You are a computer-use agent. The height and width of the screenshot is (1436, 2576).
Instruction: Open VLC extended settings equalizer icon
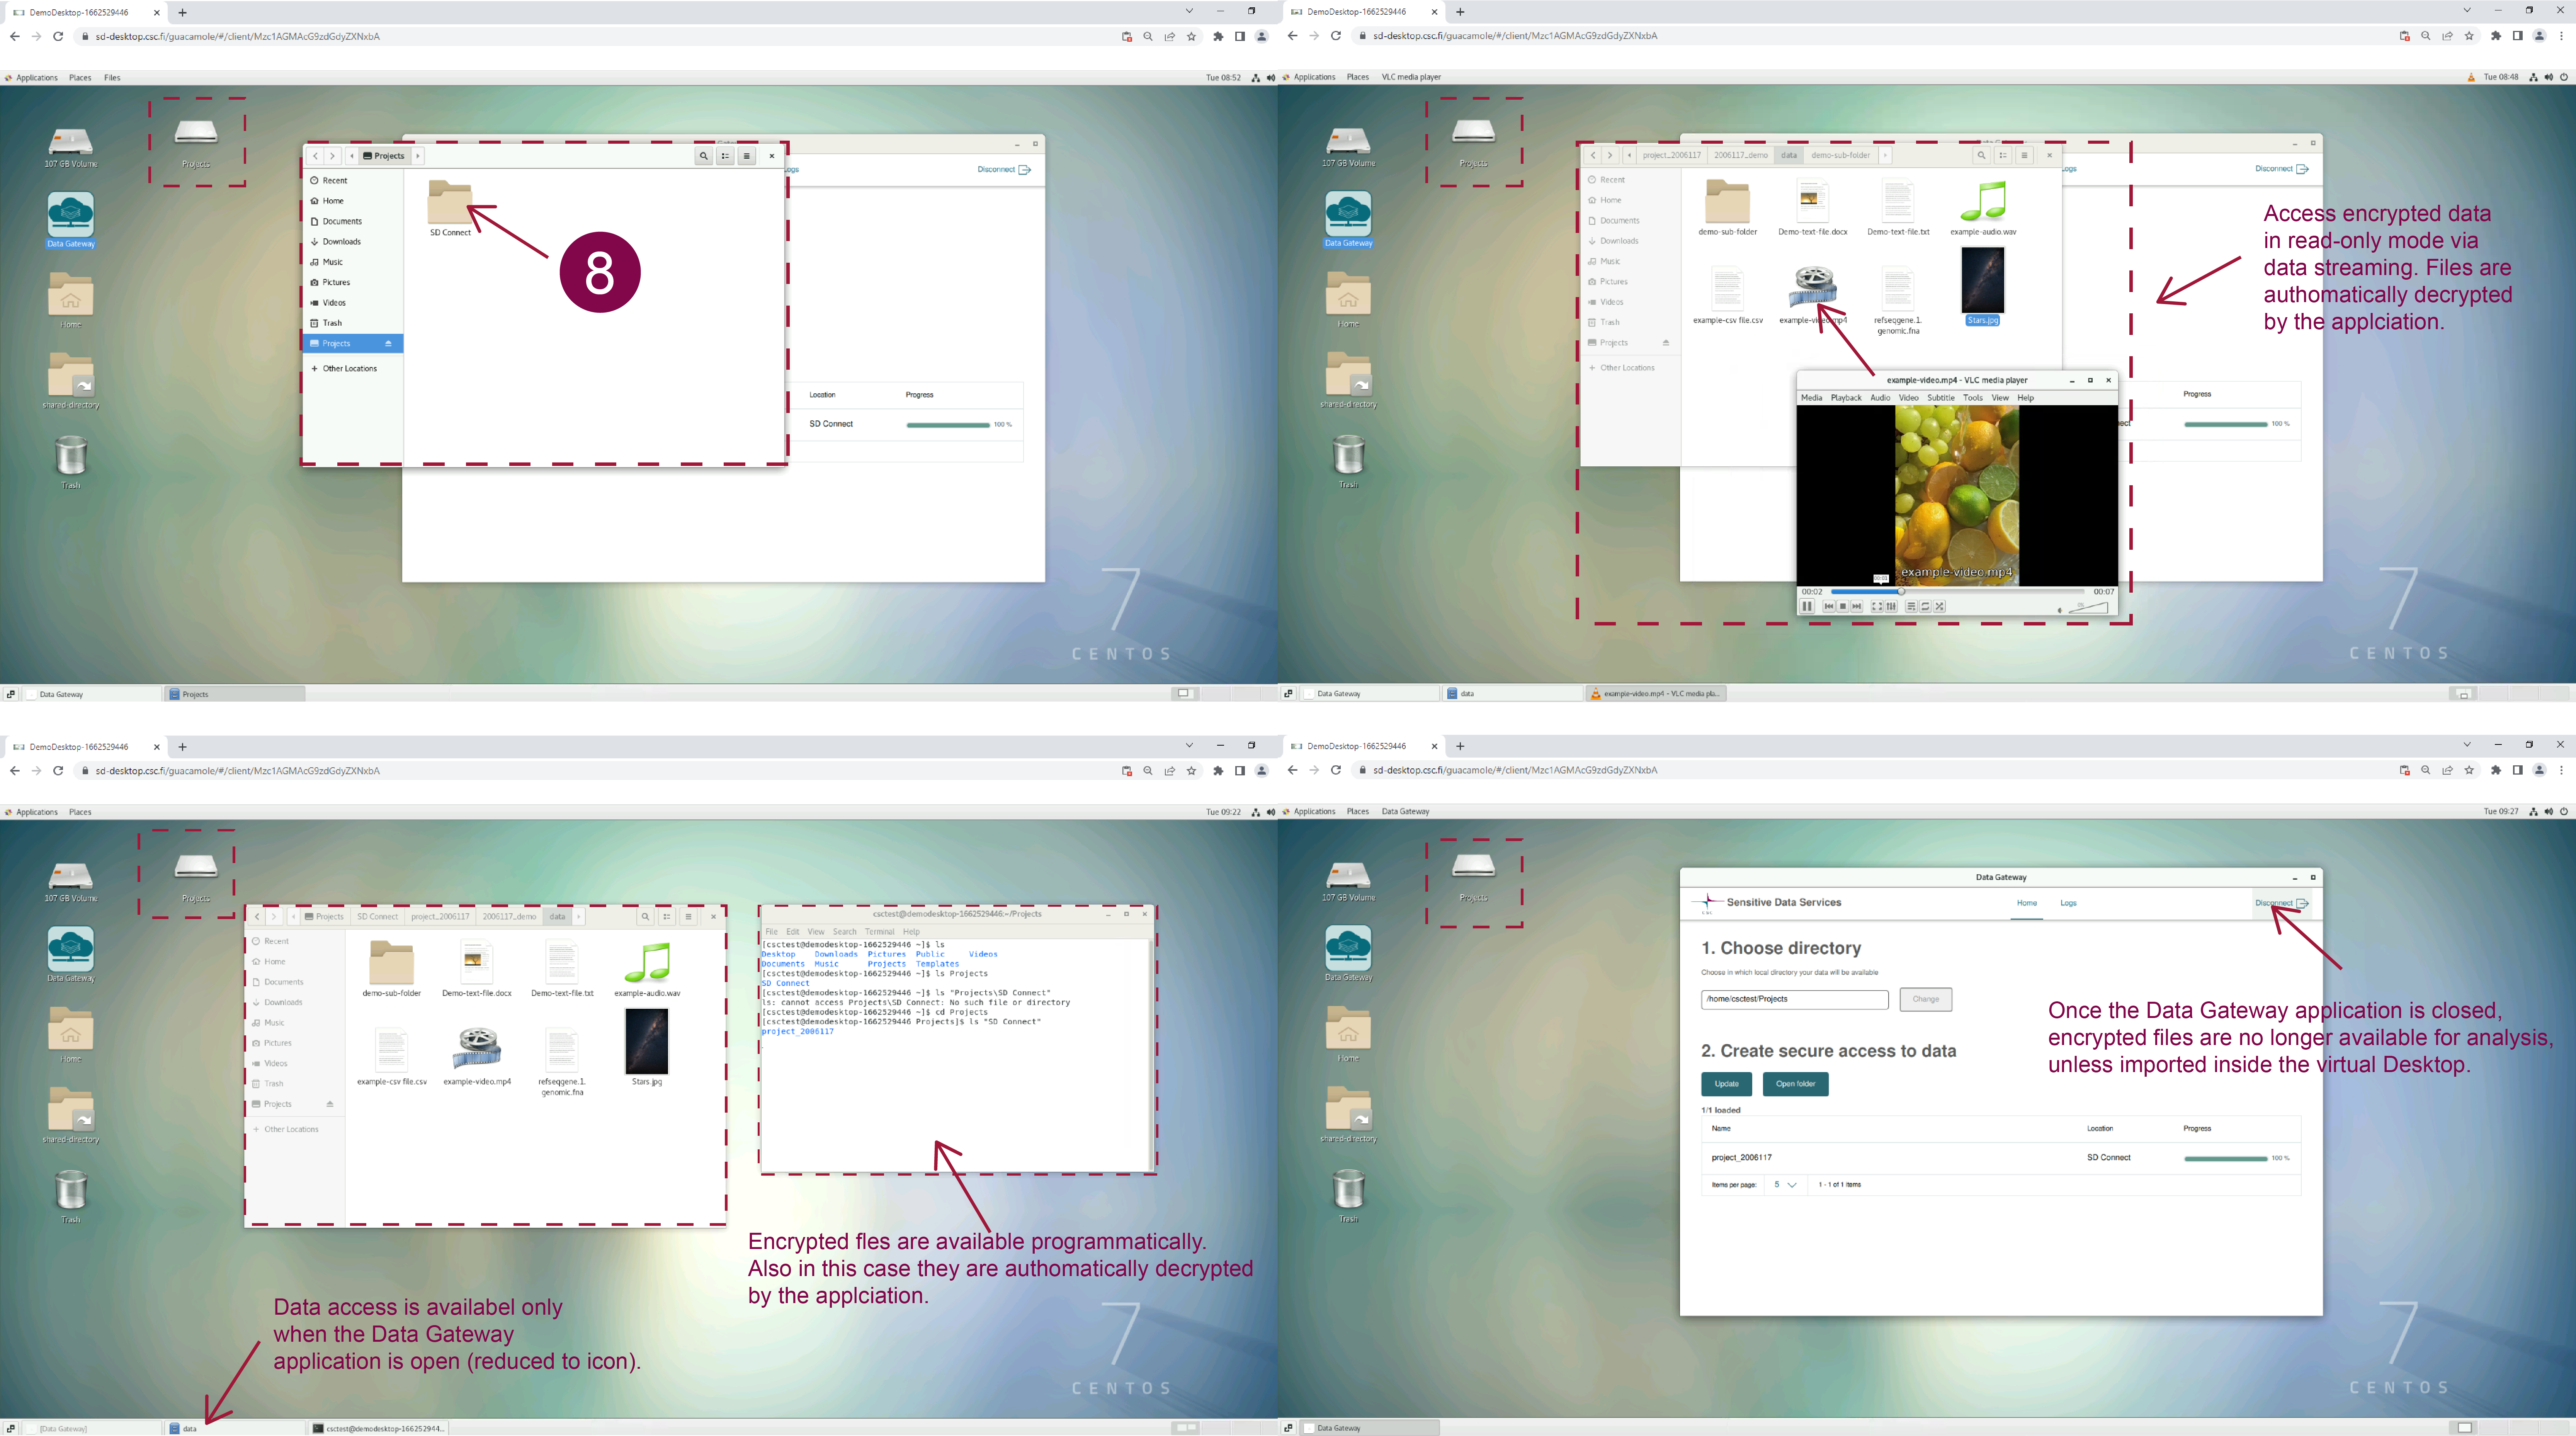[x=1891, y=606]
